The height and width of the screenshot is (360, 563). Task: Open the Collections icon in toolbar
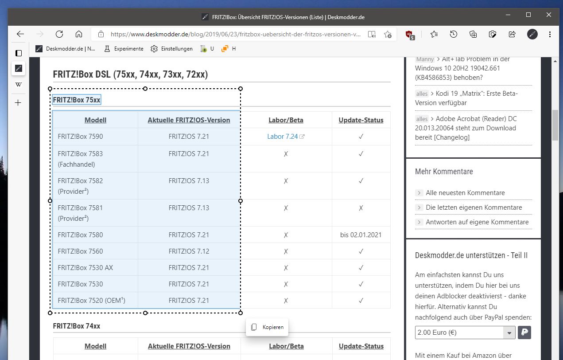point(473,34)
